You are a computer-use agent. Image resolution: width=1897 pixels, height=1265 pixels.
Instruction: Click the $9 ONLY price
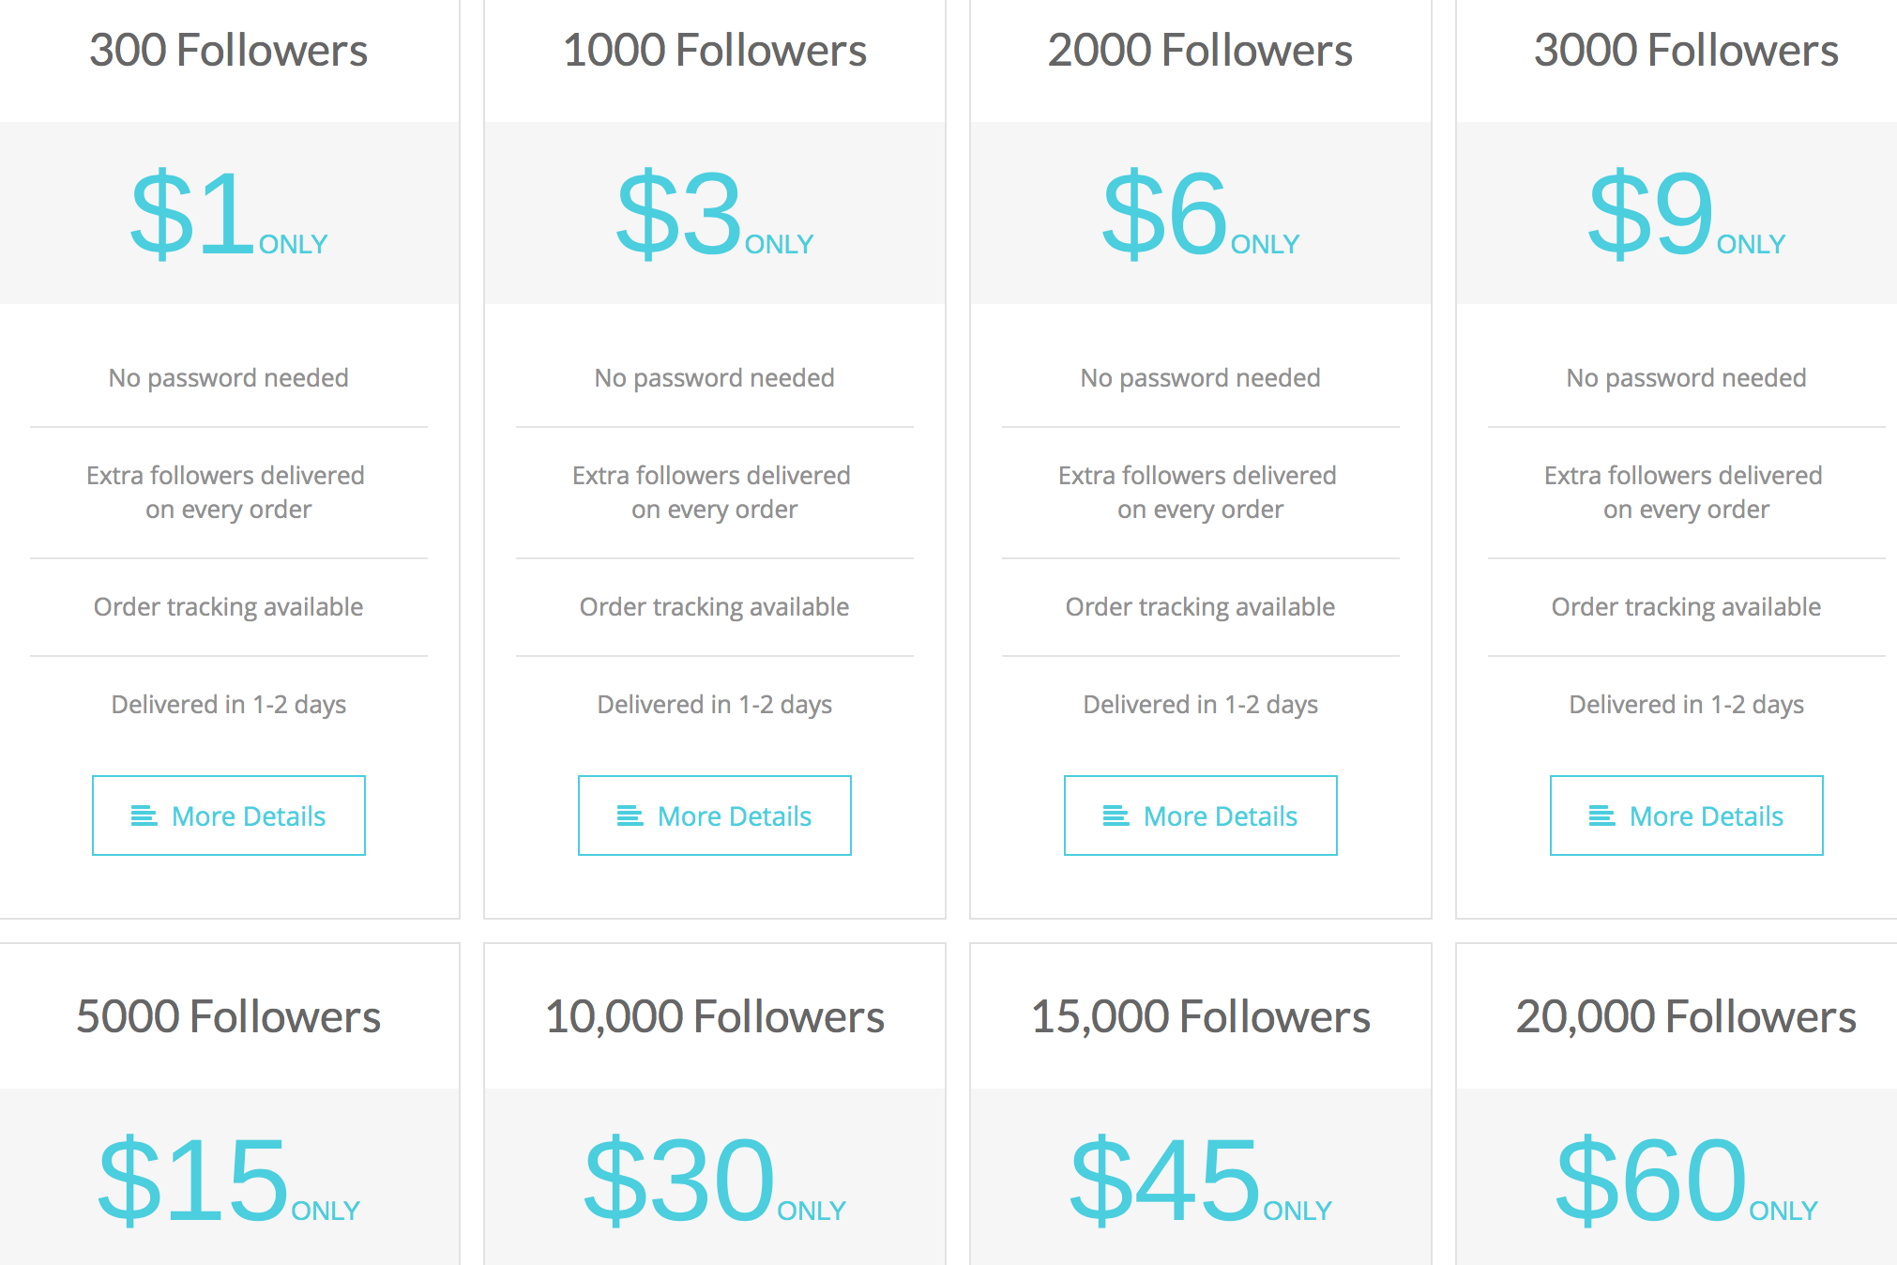click(1687, 214)
